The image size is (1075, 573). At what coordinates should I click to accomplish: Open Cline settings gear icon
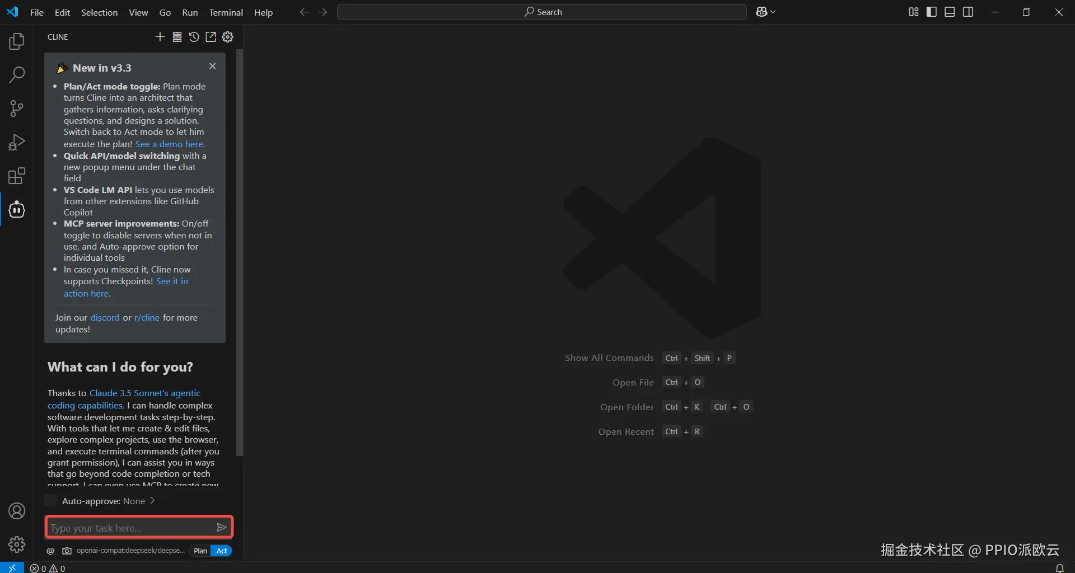point(228,37)
